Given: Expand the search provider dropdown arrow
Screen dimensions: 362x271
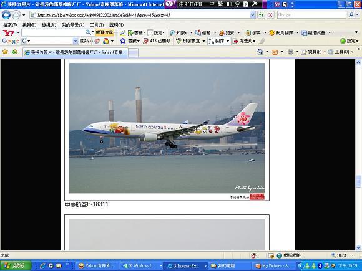Looking at the screenshot, I should click(x=358, y=15).
